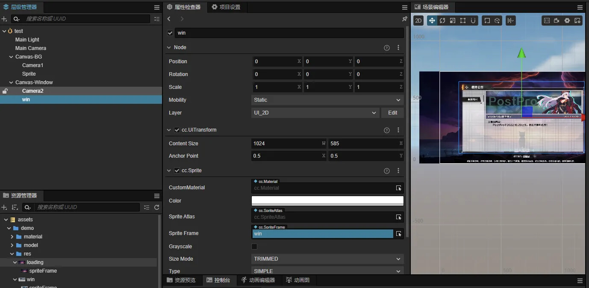The width and height of the screenshot is (589, 288).
Task: Collapse all nodes icon in hierarchy panel
Action: pos(157,19)
